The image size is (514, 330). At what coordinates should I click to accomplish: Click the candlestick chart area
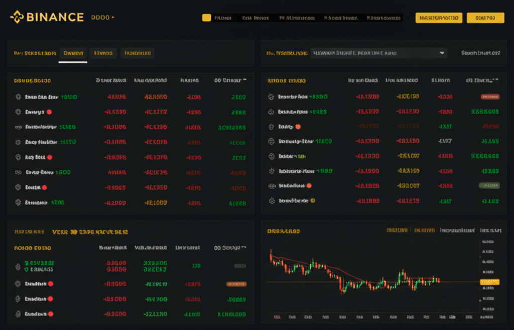tap(372, 278)
